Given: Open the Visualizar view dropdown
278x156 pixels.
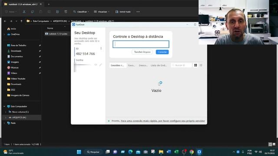Looking at the screenshot, I should [102, 12].
